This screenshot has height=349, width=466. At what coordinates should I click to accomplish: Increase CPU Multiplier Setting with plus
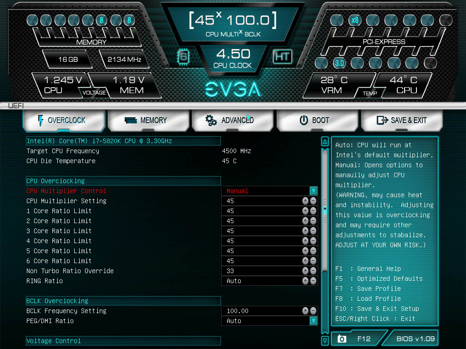(x=305, y=201)
